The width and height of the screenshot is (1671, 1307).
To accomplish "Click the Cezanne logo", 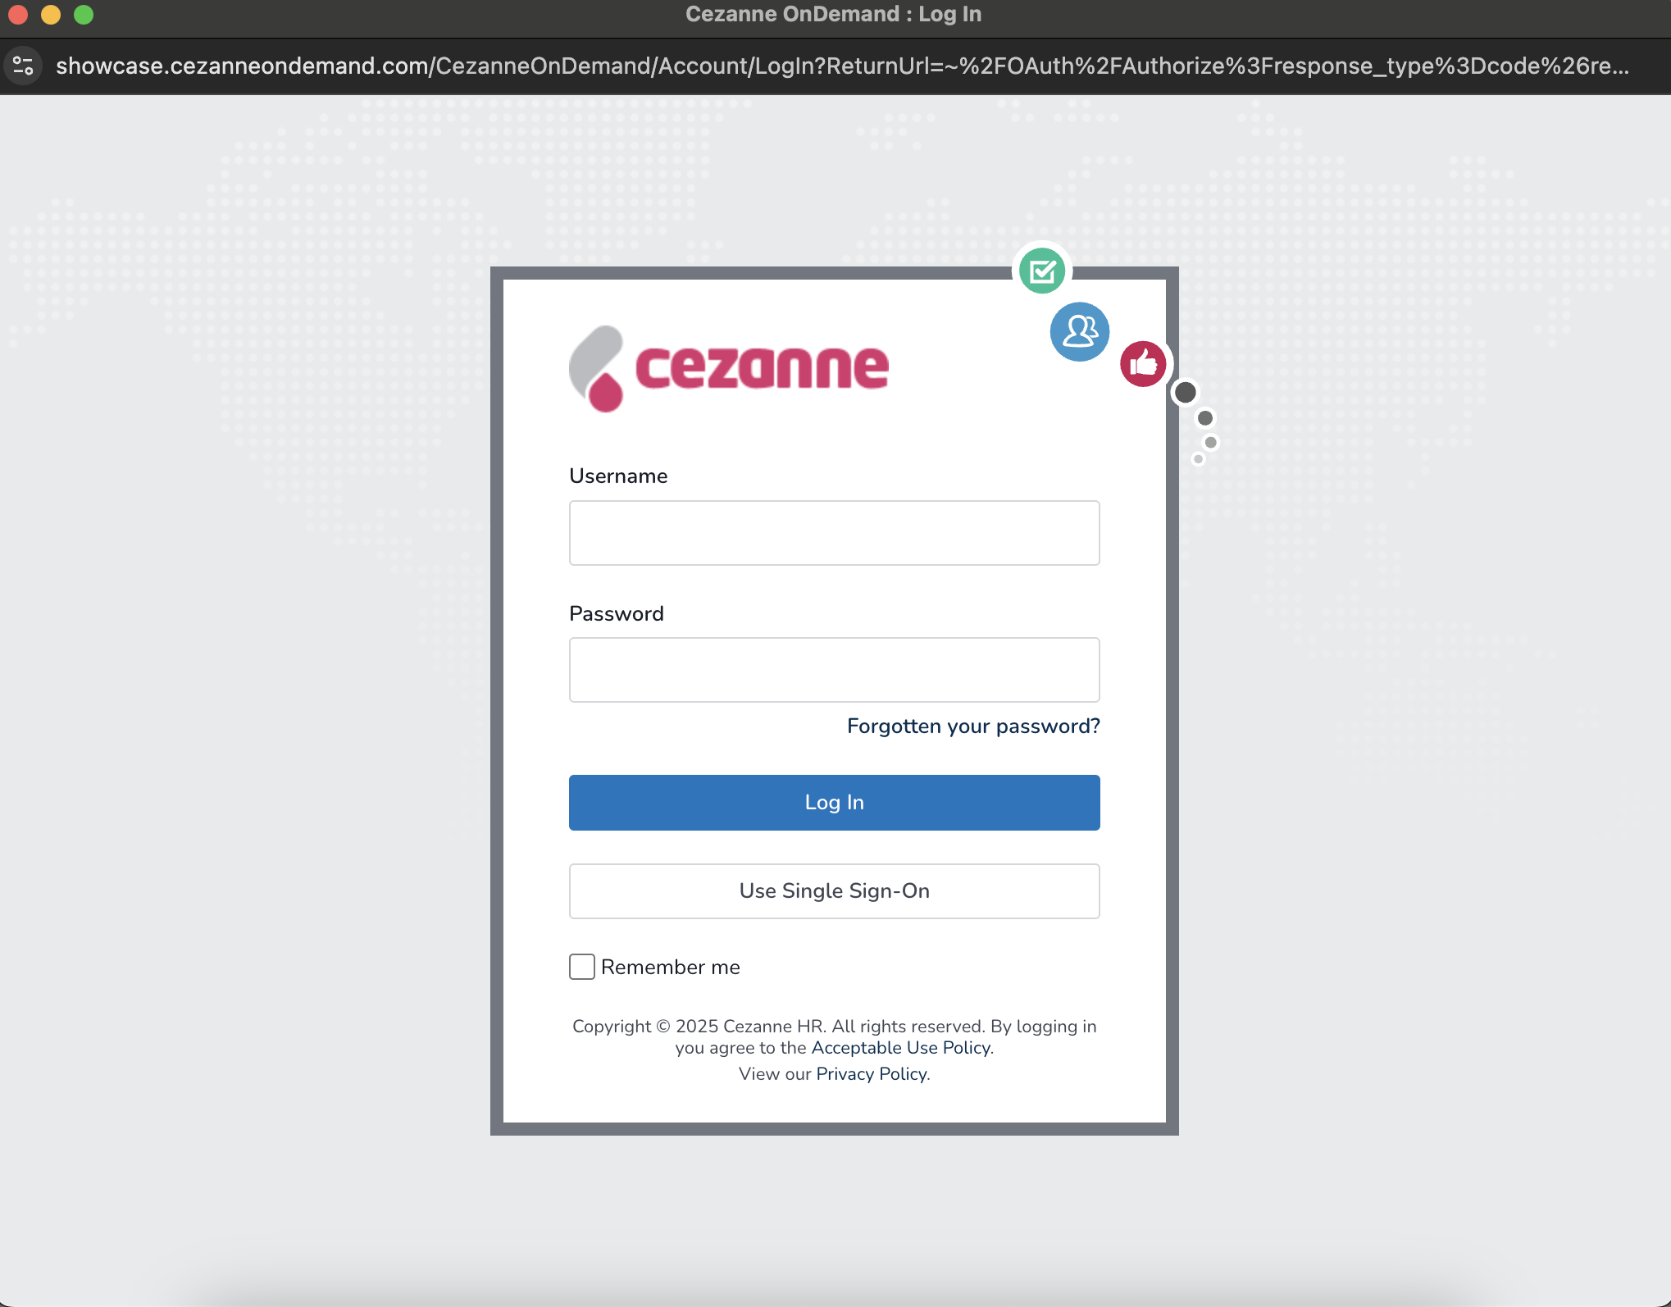I will (x=728, y=368).
